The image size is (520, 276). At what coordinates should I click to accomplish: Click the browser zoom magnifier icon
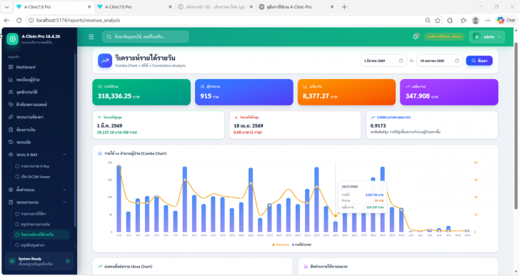click(428, 20)
